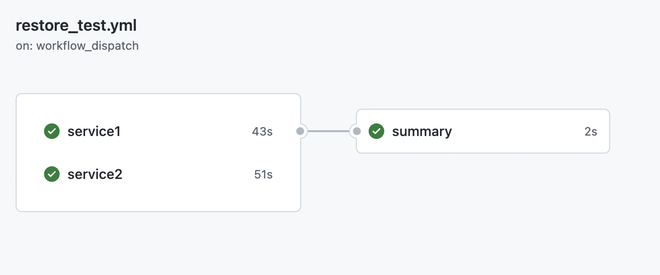Click the 51s duration of service2
This screenshot has height=275, width=660.
[263, 174]
